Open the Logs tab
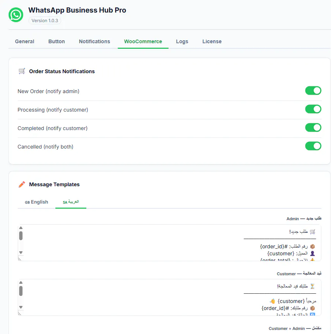This screenshot has width=331, height=334. coord(182,41)
